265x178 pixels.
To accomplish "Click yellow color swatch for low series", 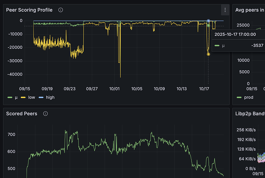I will click(x=24, y=97).
